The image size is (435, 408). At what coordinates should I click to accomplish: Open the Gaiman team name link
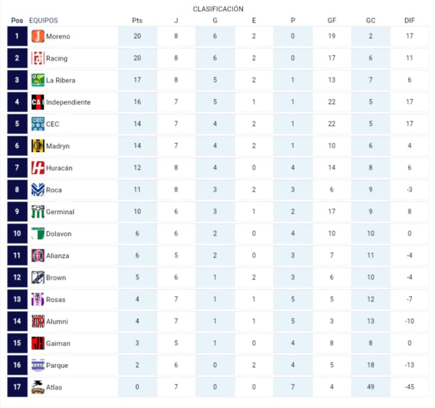click(58, 344)
